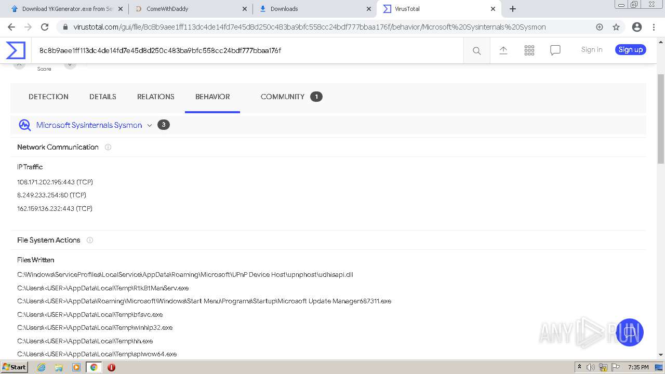The height and width of the screenshot is (374, 665).
Task: Click the sandbox count badge 3
Action: tap(164, 125)
